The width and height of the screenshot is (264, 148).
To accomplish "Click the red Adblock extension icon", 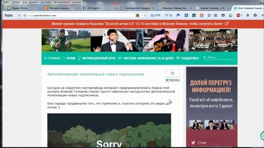I will [238, 16].
